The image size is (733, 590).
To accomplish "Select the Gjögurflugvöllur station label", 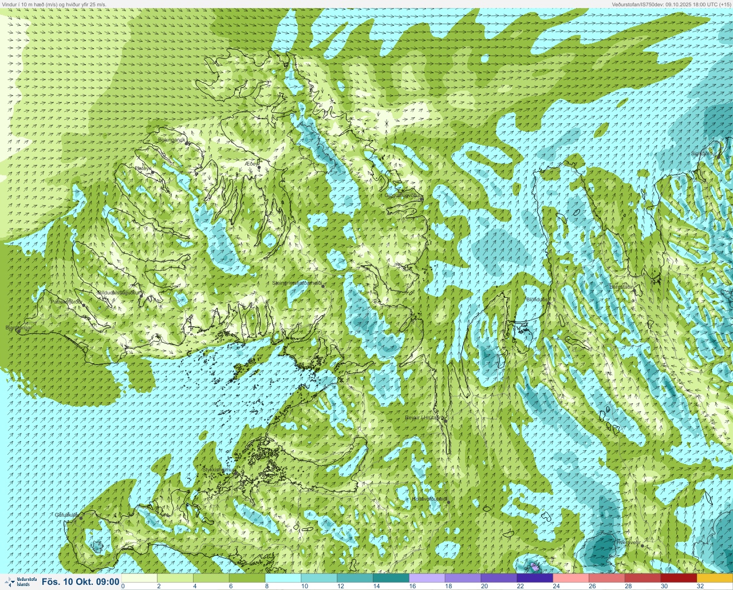I will coord(403,195).
